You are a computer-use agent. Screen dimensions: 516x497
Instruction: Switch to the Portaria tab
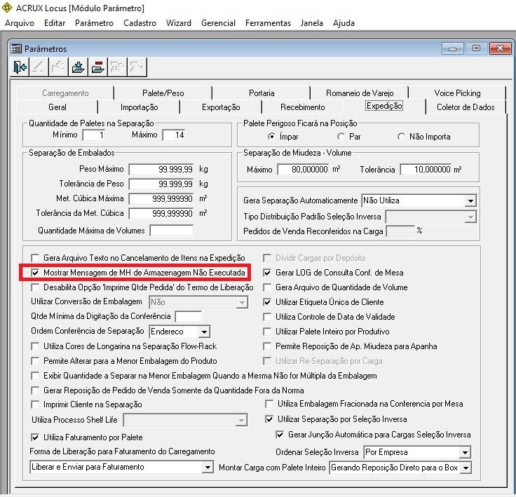tap(262, 93)
